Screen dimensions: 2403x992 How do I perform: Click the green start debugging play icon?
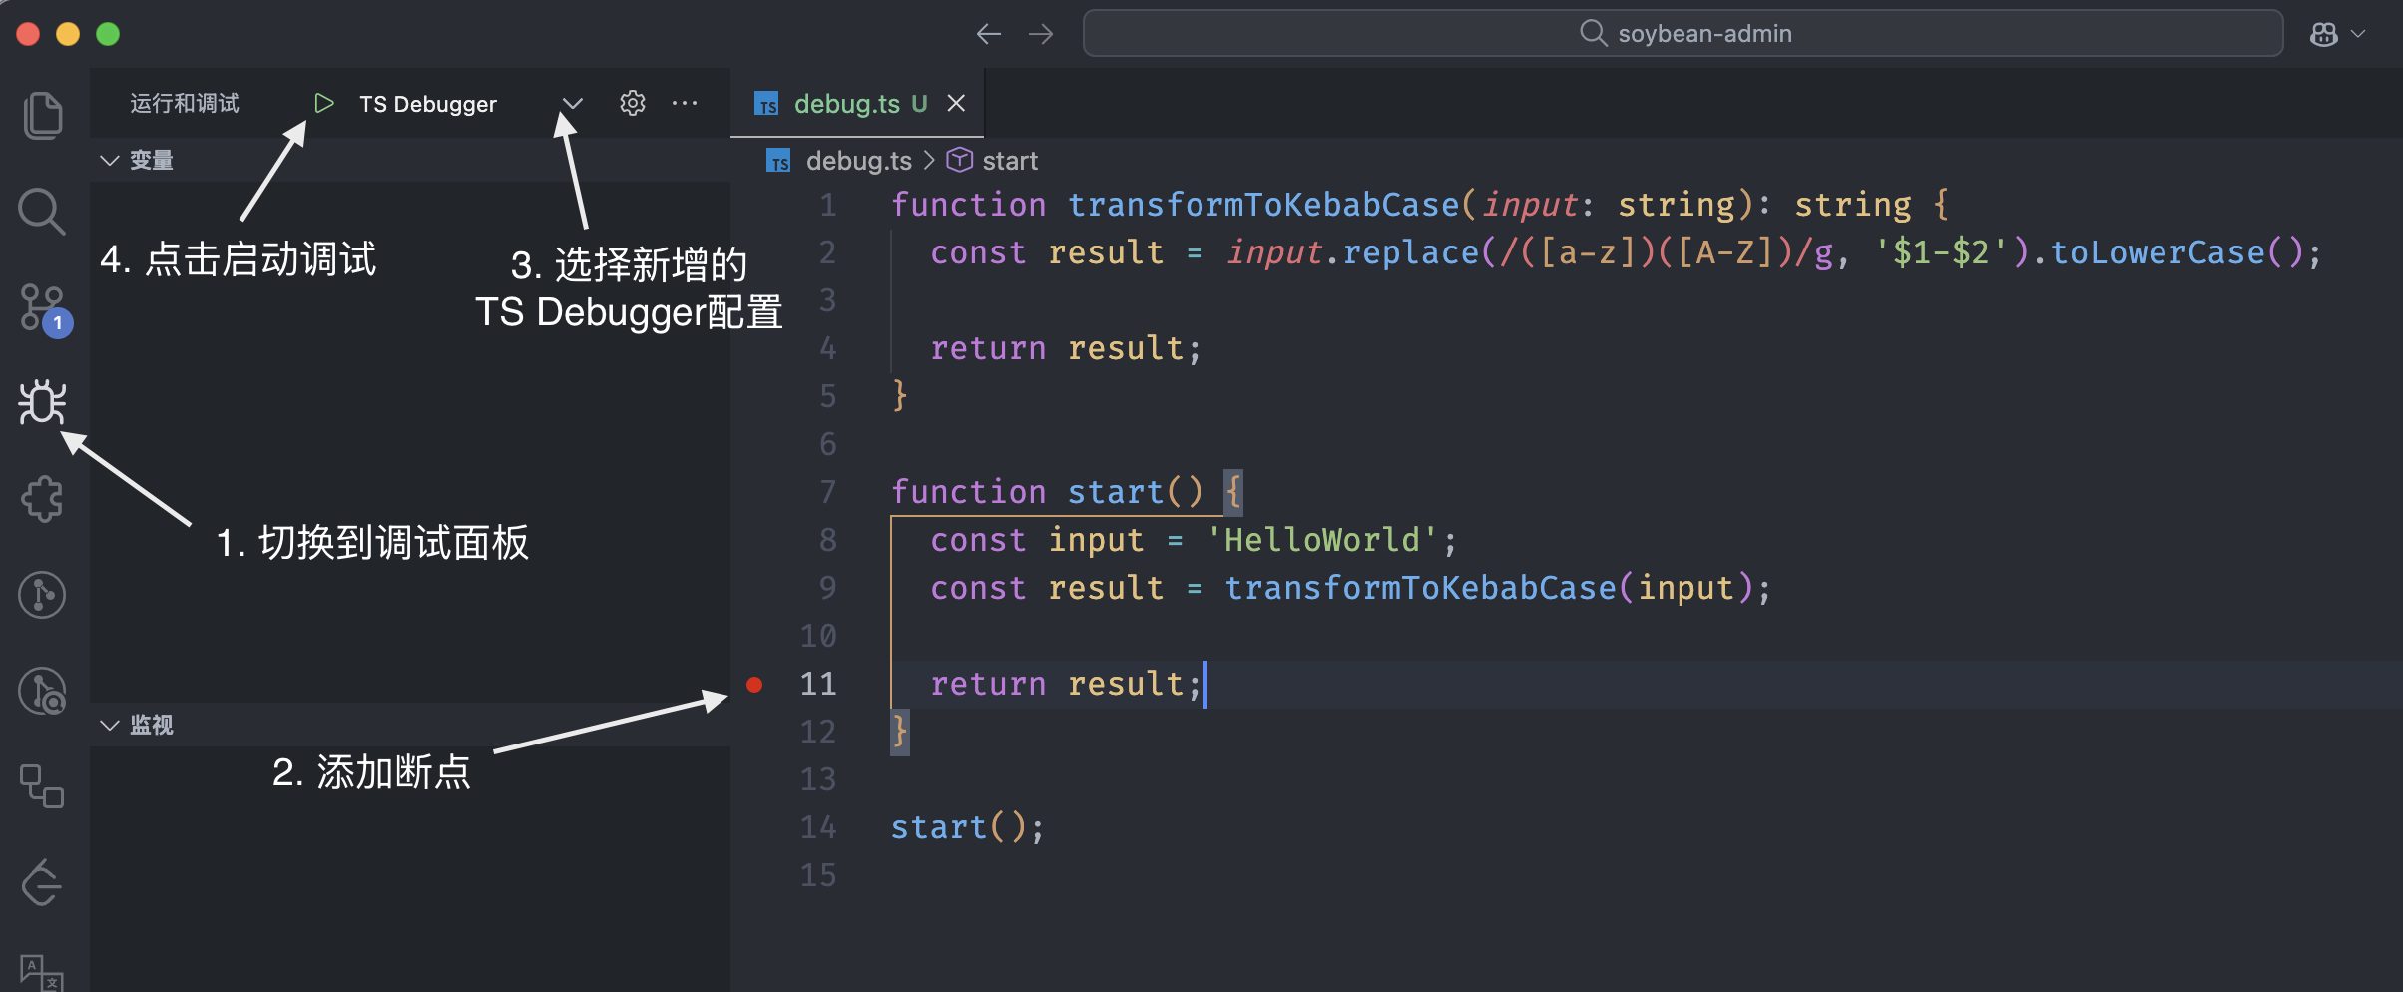click(323, 103)
